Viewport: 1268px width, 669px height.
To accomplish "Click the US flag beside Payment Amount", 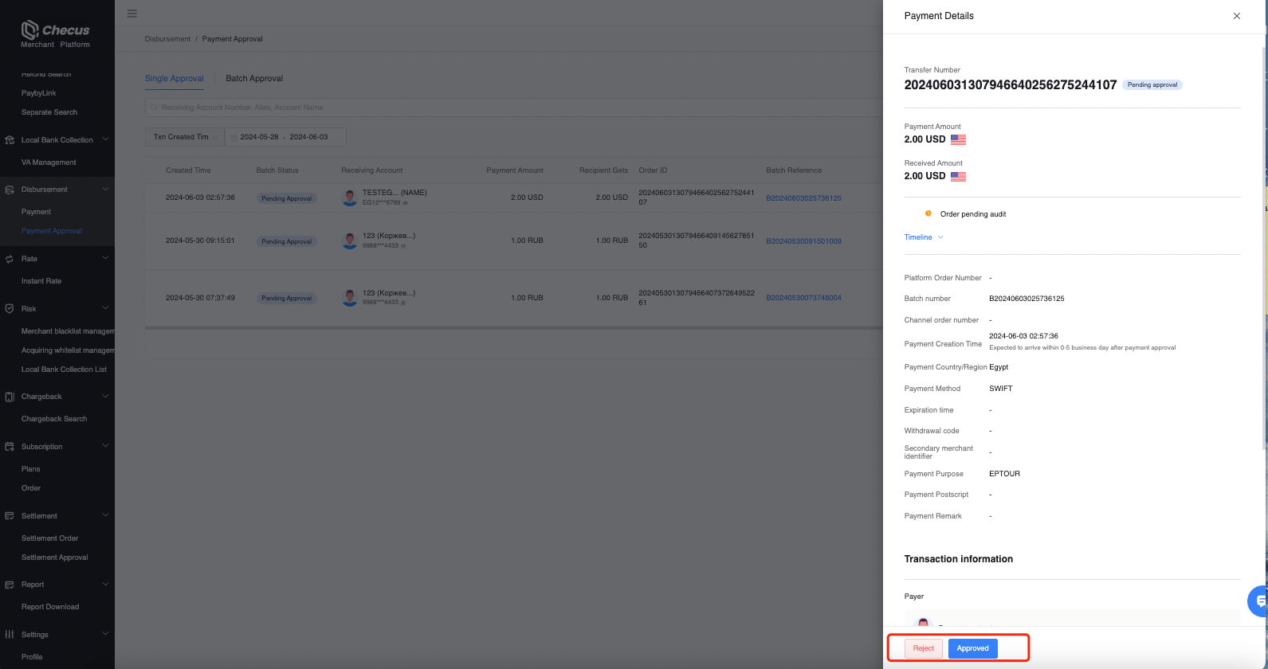I will coord(958,139).
